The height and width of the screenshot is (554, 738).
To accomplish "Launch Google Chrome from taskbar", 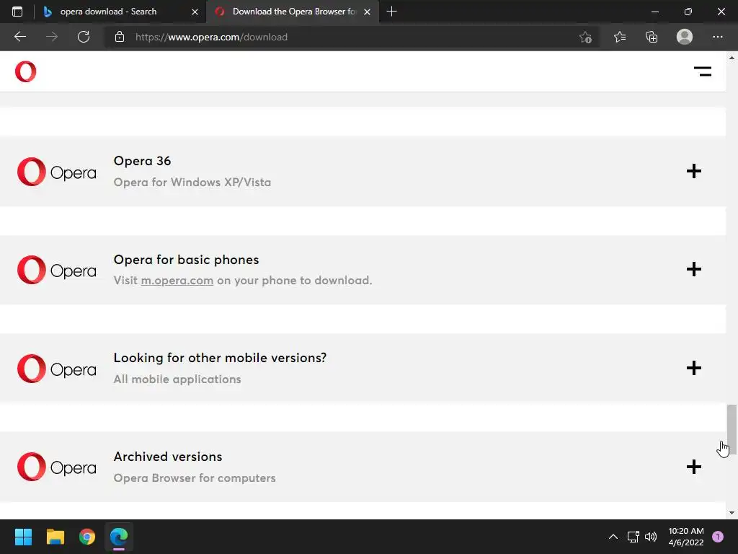I will click(87, 537).
